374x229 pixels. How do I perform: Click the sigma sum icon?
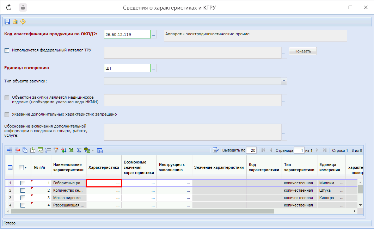(79, 150)
